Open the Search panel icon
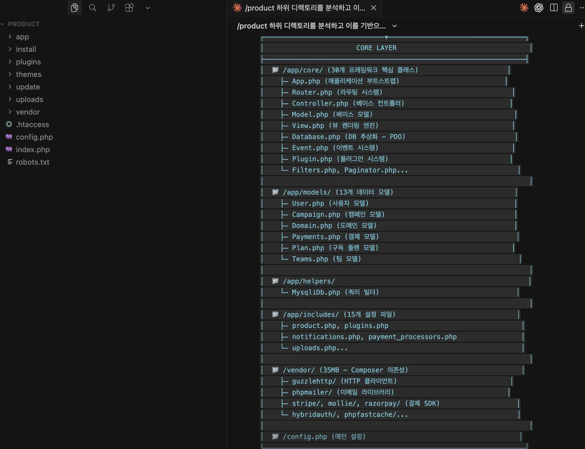The image size is (585, 449). (x=93, y=8)
